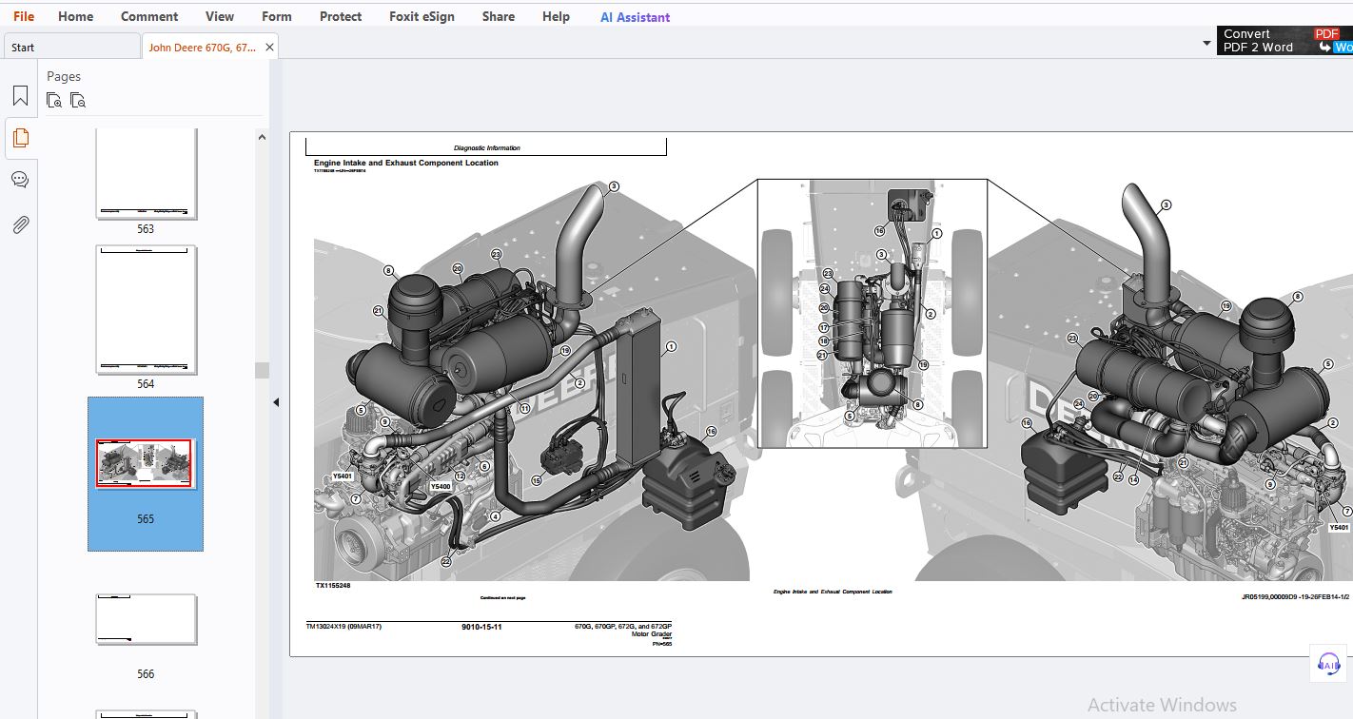
Task: Open the Protect ribbon tab
Action: tap(341, 16)
